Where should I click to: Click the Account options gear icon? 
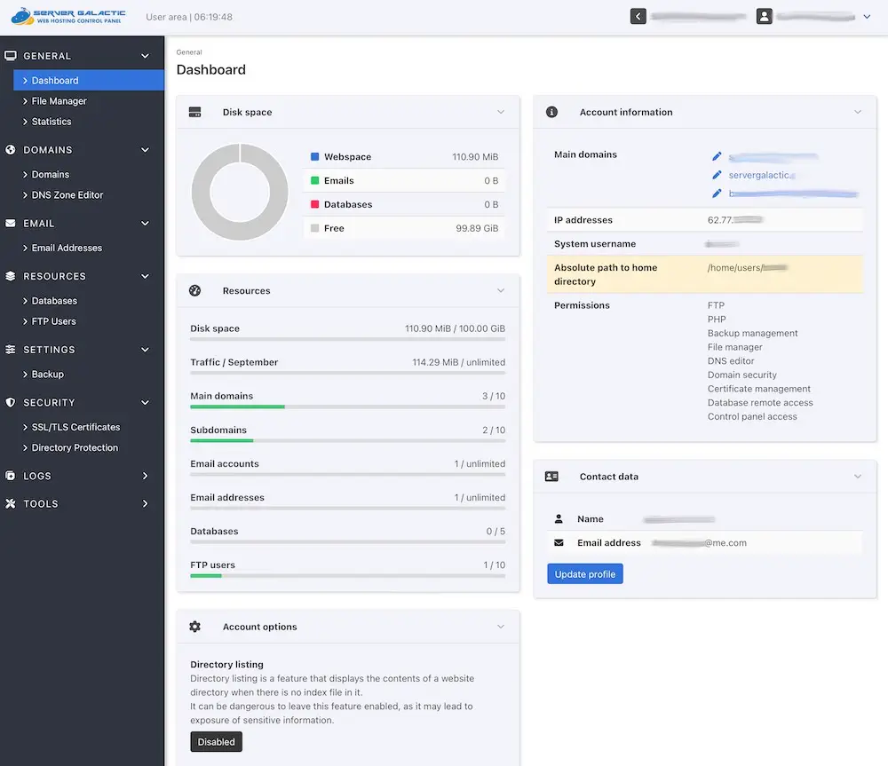pos(195,627)
